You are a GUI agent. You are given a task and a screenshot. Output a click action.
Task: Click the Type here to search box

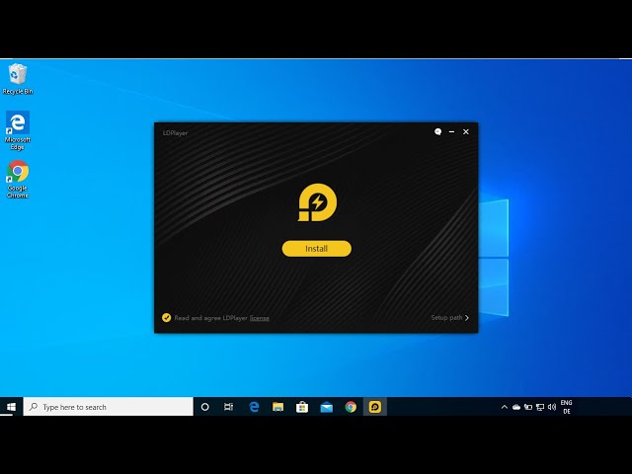click(x=109, y=407)
